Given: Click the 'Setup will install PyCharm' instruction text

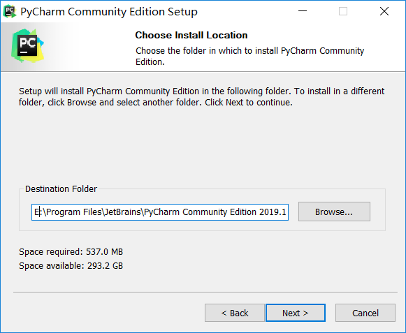Looking at the screenshot, I should click(x=202, y=97).
